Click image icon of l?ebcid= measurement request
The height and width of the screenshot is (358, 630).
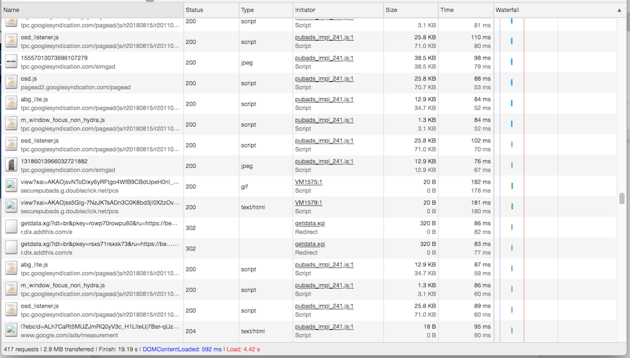[x=11, y=330]
